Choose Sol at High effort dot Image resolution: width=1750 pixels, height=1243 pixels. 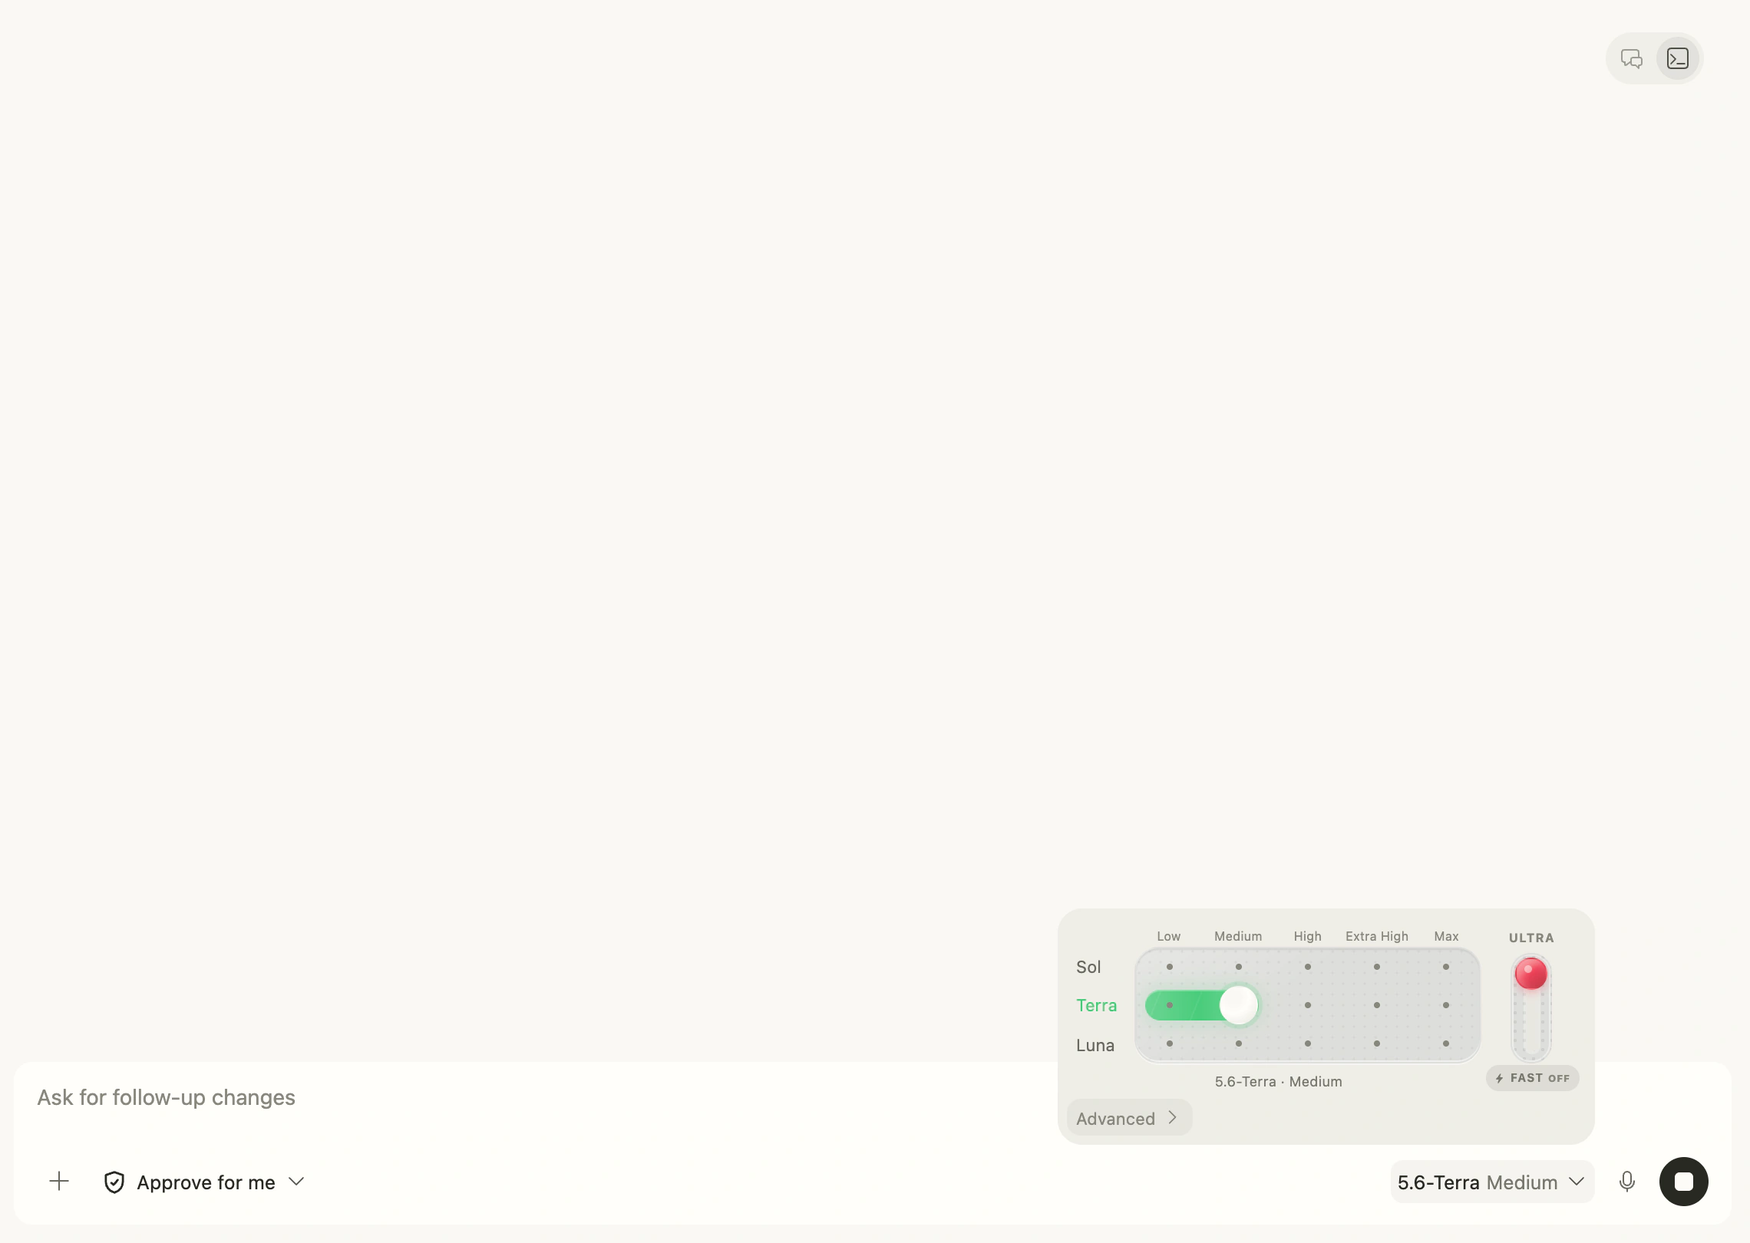[1308, 967]
